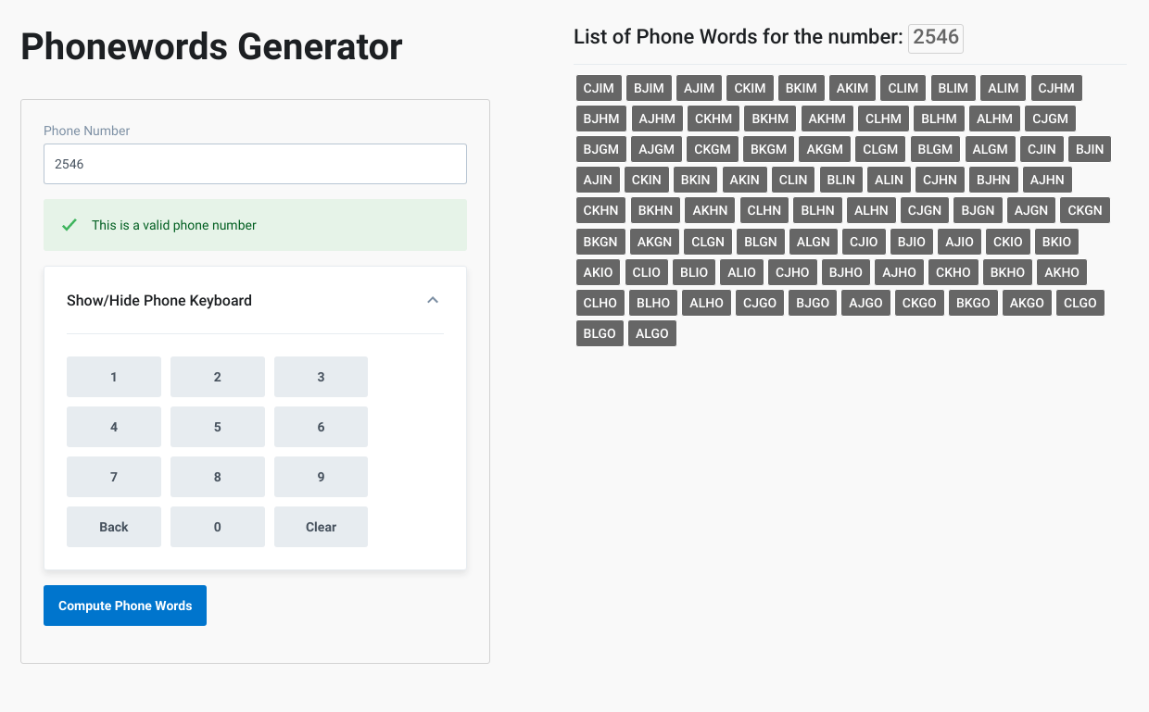Click the Phone Number input field
The width and height of the screenshot is (1149, 712).
click(255, 163)
